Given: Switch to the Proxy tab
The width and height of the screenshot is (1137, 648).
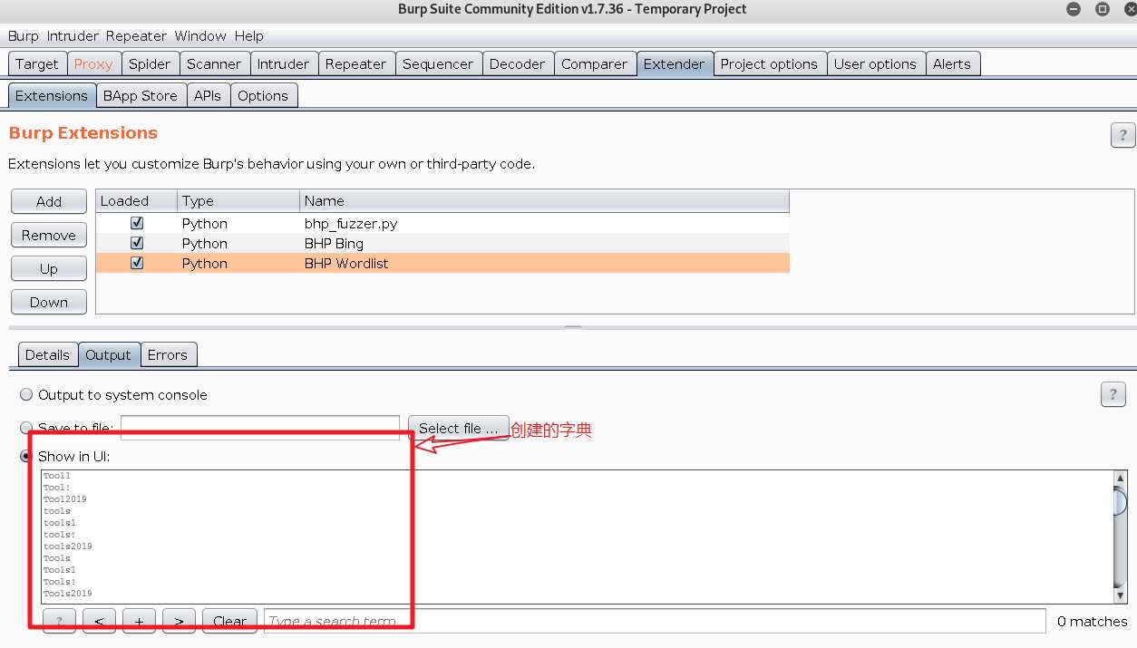Looking at the screenshot, I should click(x=93, y=64).
